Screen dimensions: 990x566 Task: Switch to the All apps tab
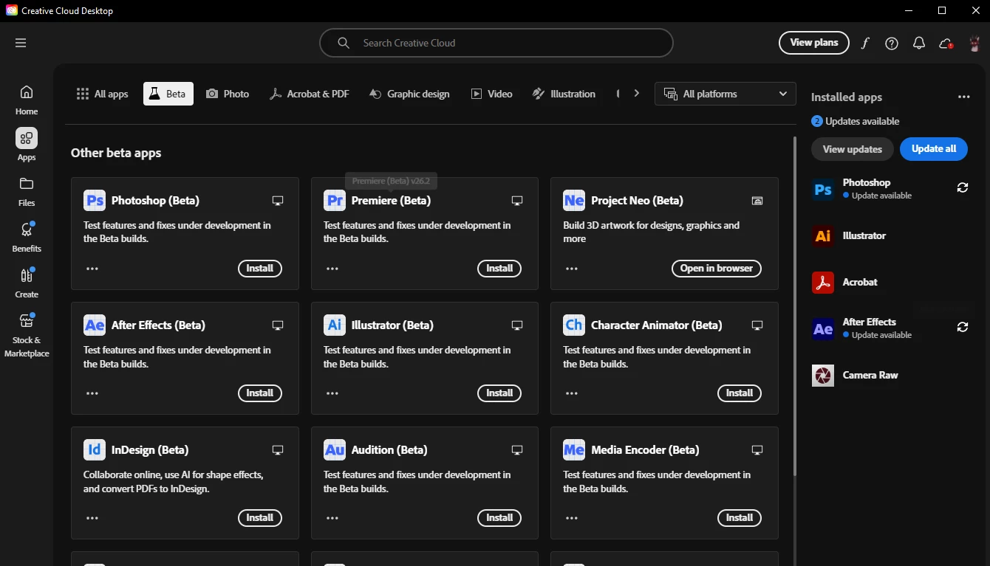[x=102, y=94]
